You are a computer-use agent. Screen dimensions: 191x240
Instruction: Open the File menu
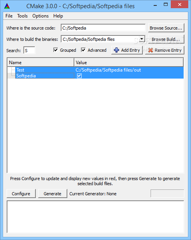click(9, 16)
